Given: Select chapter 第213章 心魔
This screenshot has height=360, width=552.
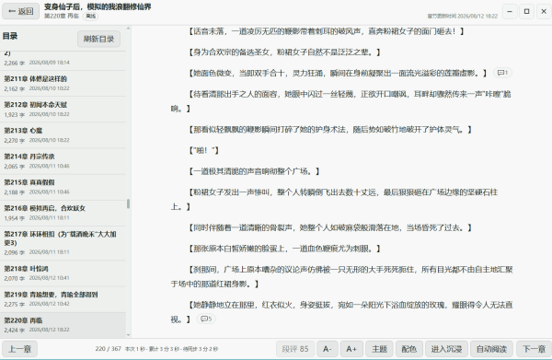Looking at the screenshot, I should pyautogui.click(x=63, y=135).
